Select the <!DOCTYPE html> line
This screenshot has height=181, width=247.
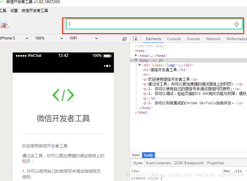tap(150, 46)
